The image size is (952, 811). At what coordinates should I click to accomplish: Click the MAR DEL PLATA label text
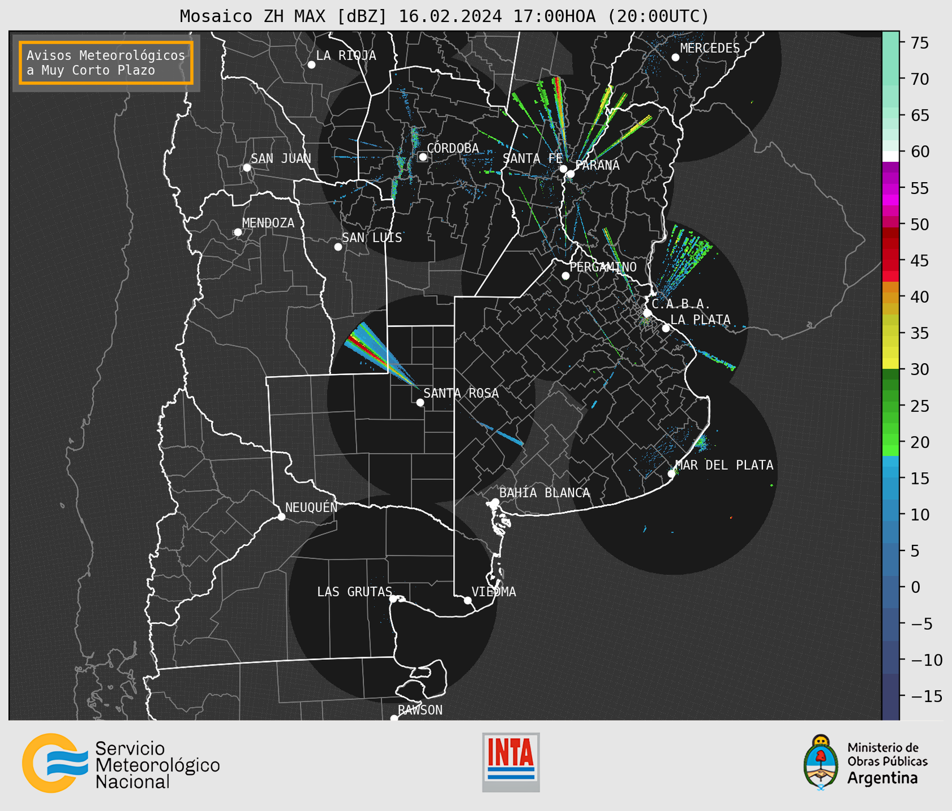pos(724,465)
